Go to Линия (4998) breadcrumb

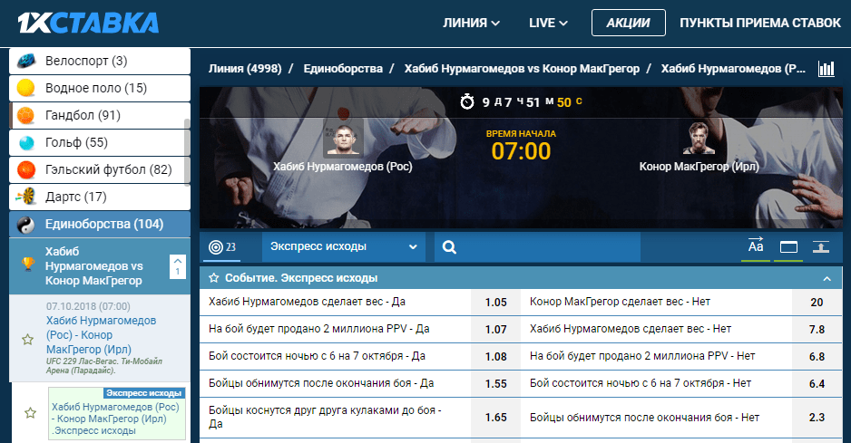[x=245, y=69]
